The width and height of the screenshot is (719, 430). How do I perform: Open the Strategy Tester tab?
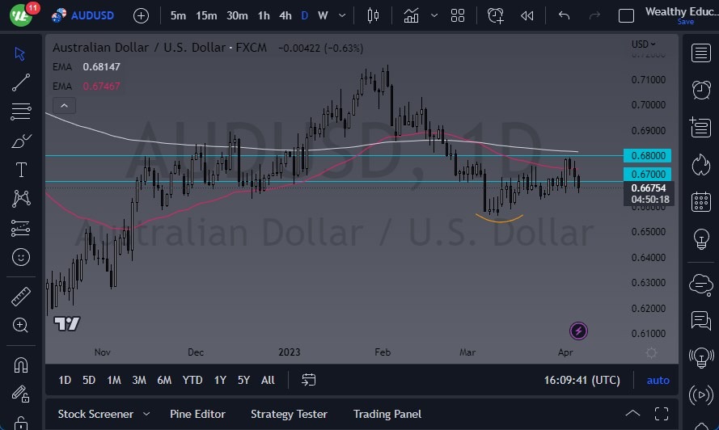pos(289,414)
